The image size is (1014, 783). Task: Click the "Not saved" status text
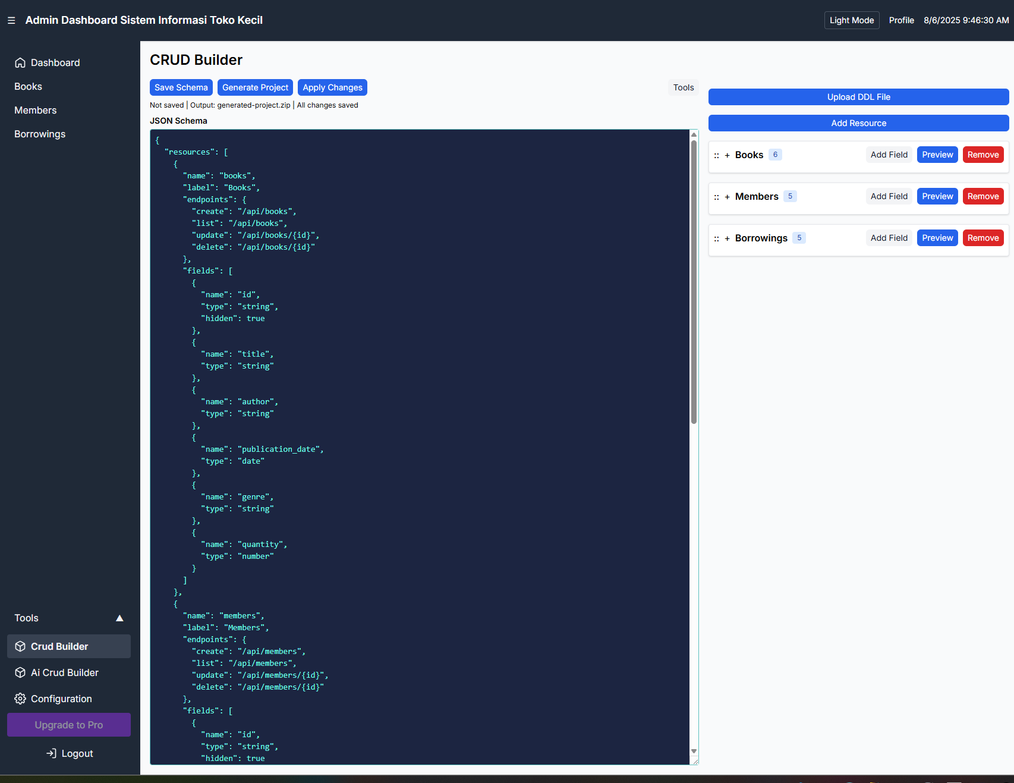(166, 105)
